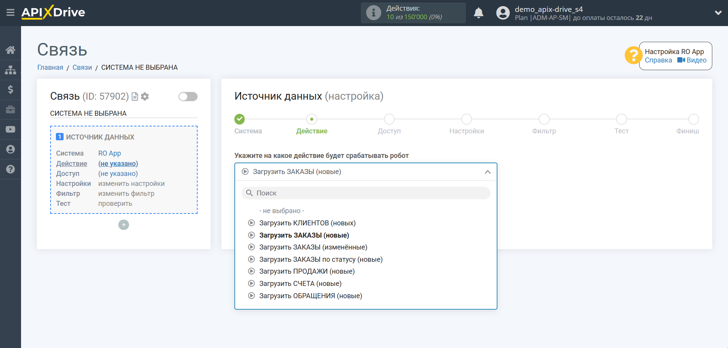Click the notifications bell icon
The image size is (728, 348).
478,13
